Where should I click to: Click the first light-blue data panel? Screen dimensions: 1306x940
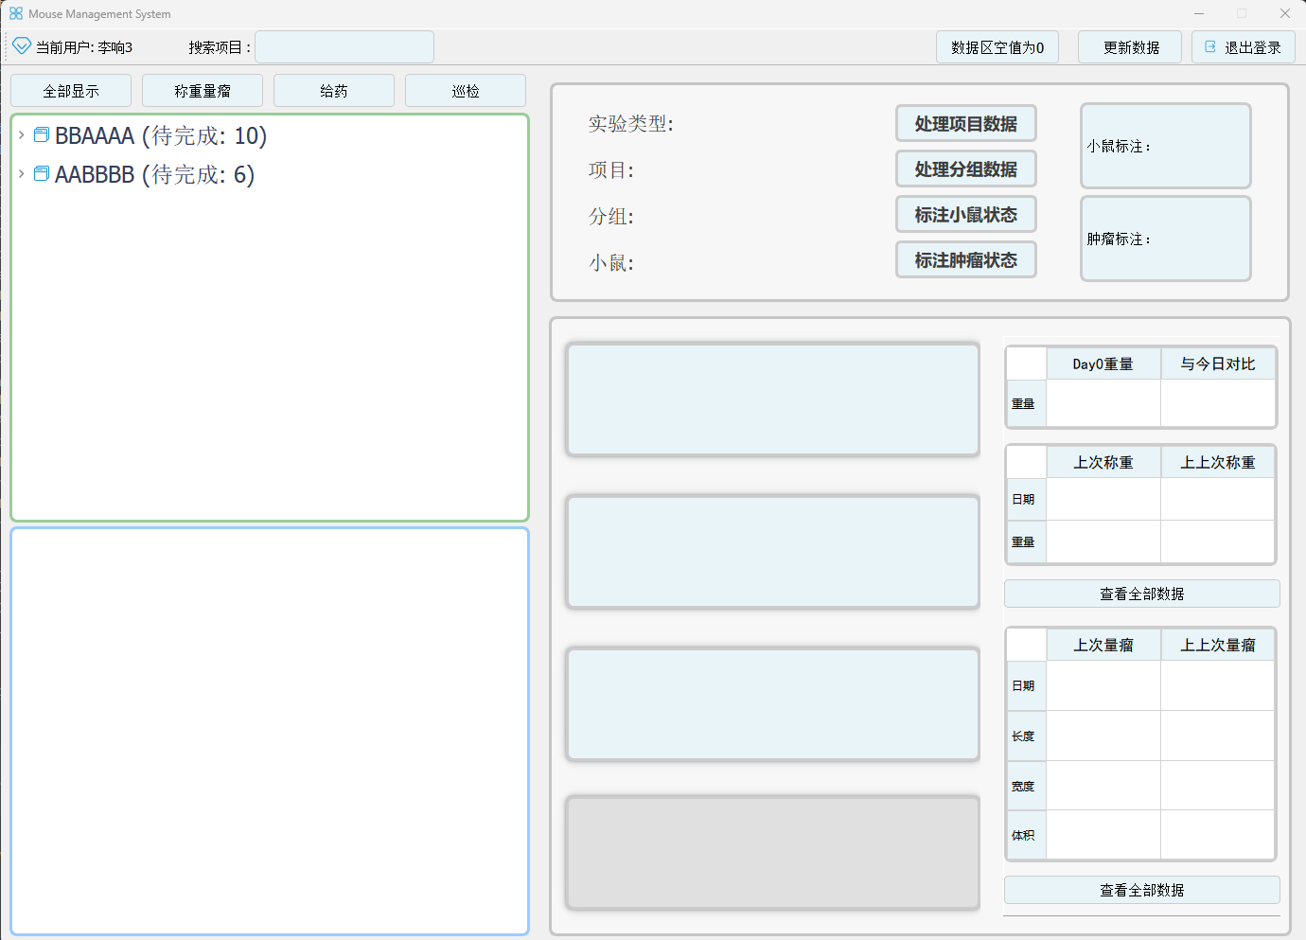(x=772, y=399)
